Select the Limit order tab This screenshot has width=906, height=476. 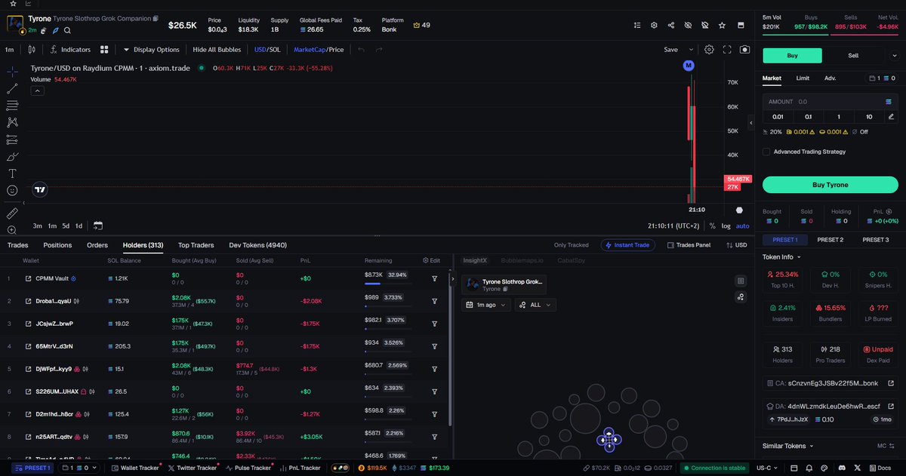coord(803,78)
